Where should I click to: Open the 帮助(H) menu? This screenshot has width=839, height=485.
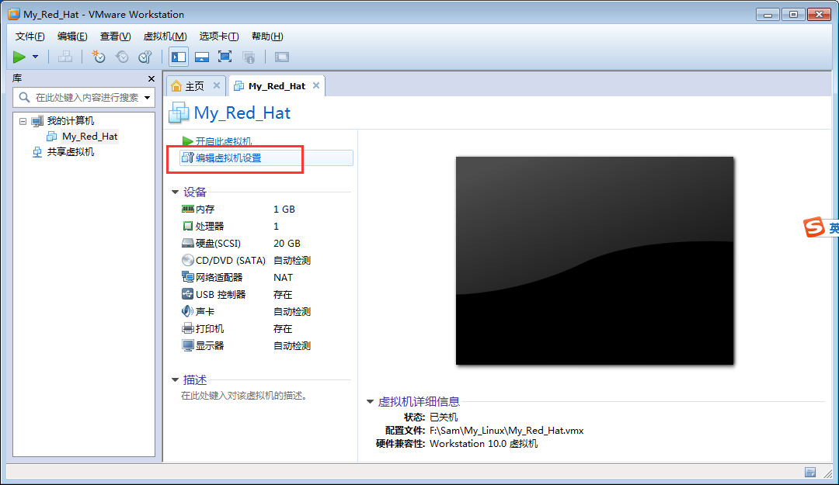(267, 36)
